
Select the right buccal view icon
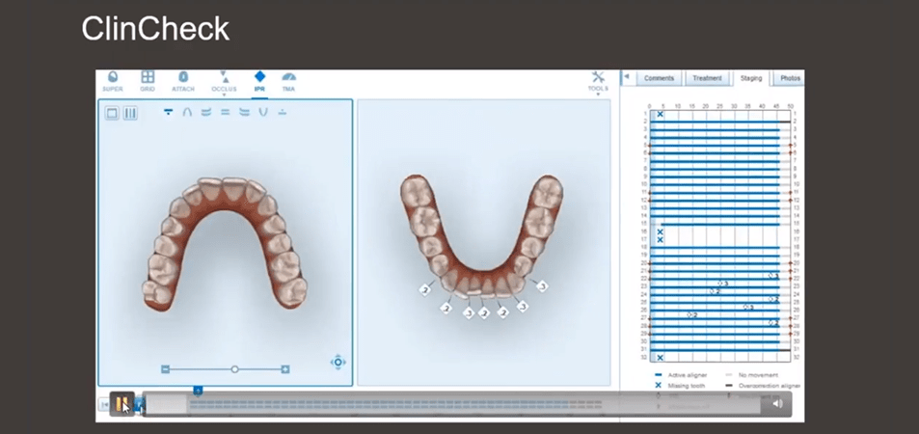[x=205, y=112]
